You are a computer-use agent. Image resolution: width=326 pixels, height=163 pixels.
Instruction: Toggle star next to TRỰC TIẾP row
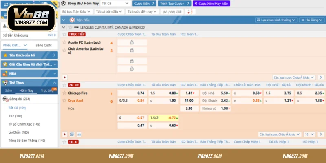[64, 34]
